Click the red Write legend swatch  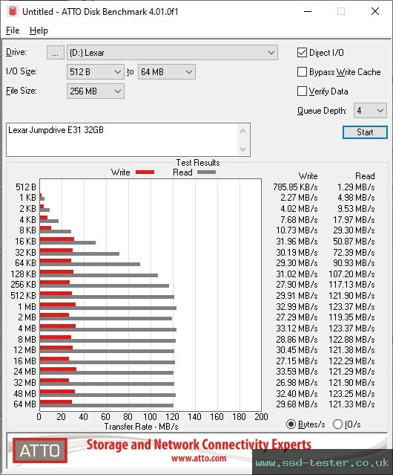point(145,172)
